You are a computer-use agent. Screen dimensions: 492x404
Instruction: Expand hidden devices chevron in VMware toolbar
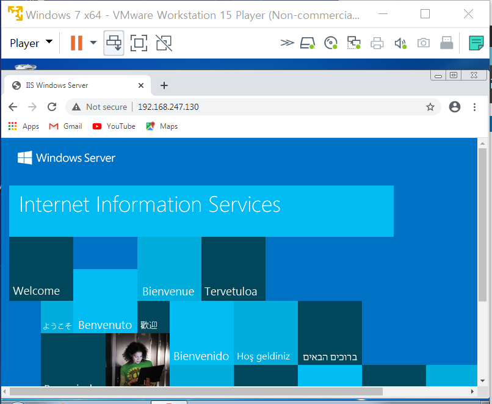click(x=287, y=43)
